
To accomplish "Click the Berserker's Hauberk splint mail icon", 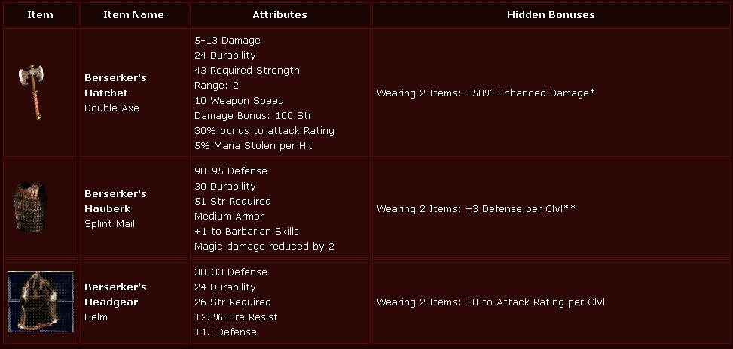I will (31, 208).
